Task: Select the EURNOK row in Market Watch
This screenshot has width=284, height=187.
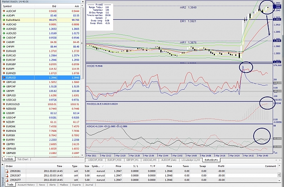Action: tap(41, 131)
